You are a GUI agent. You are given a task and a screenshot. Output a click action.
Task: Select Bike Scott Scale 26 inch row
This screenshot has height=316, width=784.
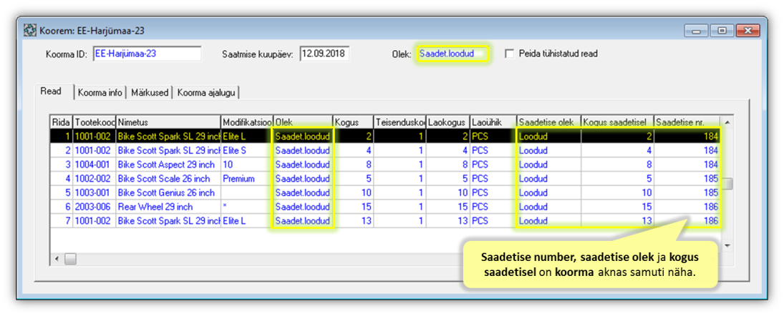pyautogui.click(x=385, y=178)
